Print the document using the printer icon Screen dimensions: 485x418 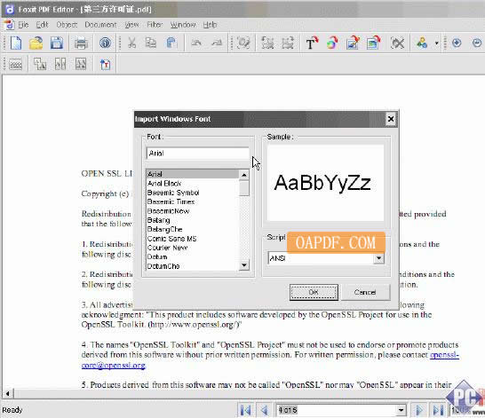[81, 43]
